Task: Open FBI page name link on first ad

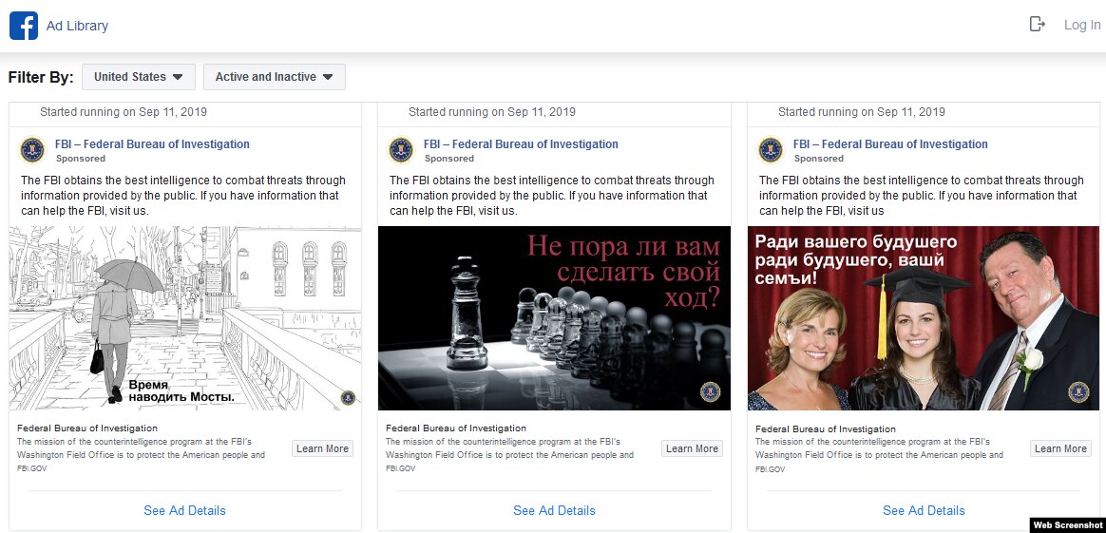Action: click(x=152, y=144)
